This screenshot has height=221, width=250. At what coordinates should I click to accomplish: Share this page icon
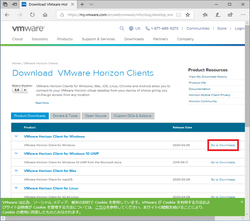[230, 15]
